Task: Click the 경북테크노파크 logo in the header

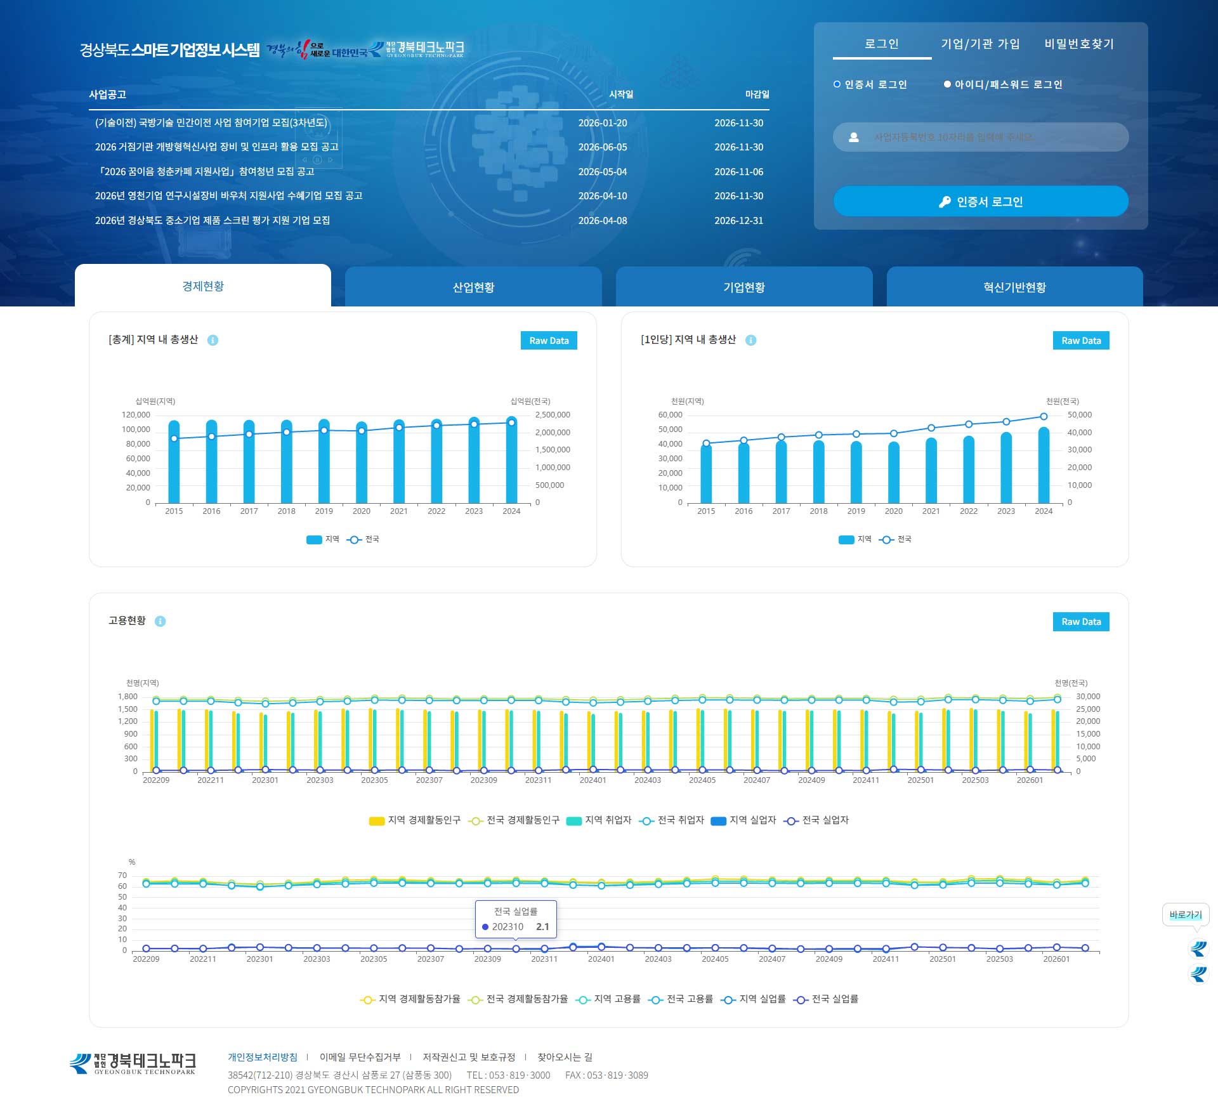Action: [417, 49]
